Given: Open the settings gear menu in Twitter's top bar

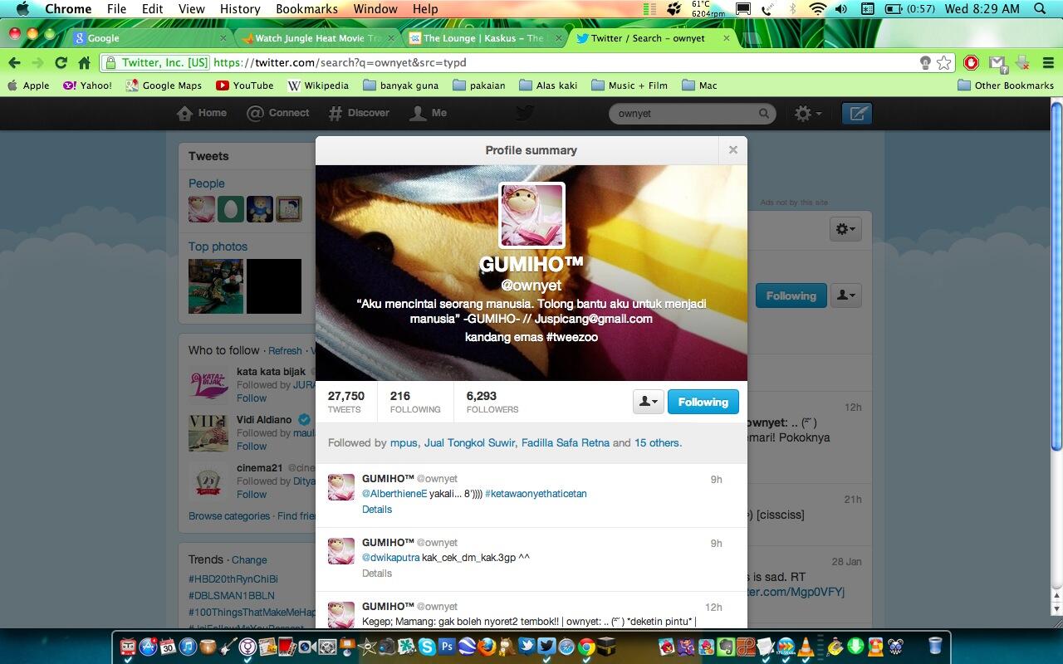Looking at the screenshot, I should coord(807,114).
